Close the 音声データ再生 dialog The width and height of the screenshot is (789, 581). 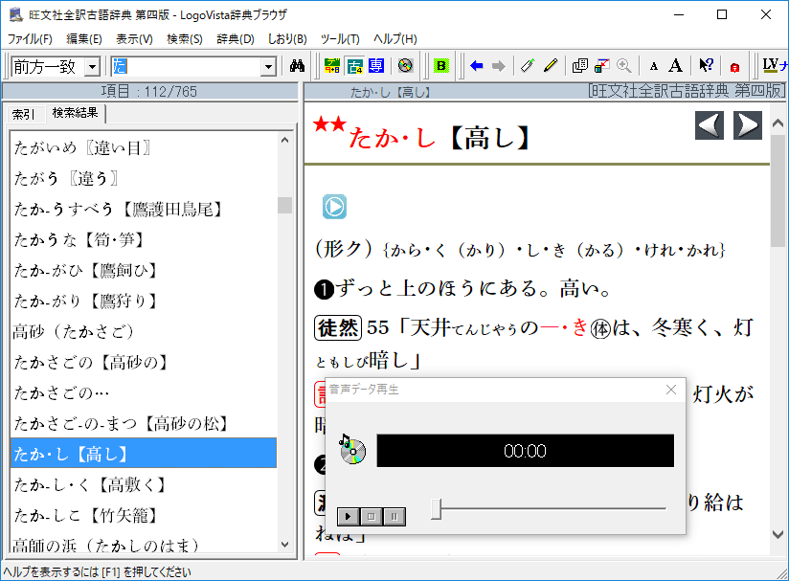coord(671,390)
